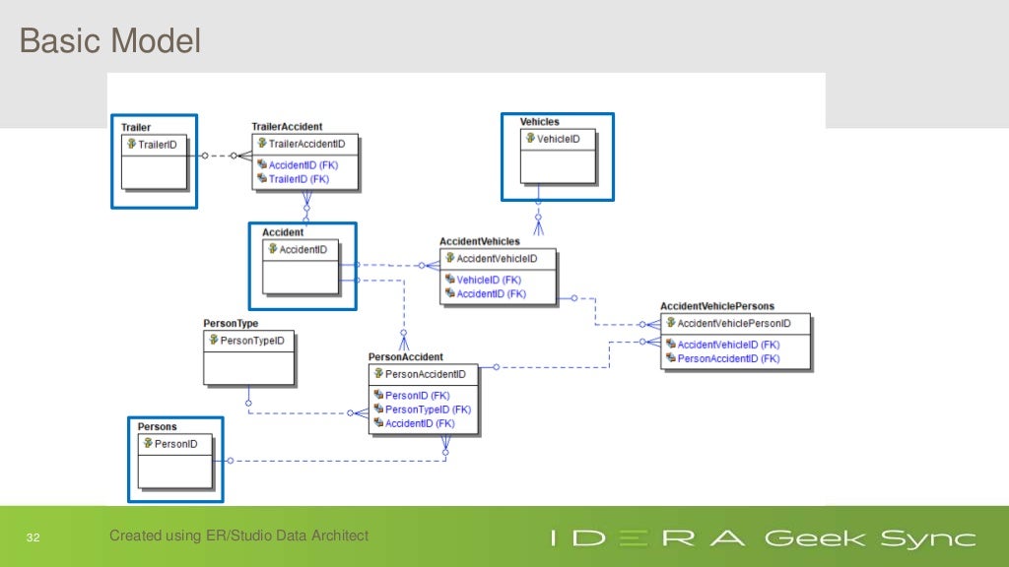Click the key icon beside AccidentID in Accident
Image resolution: width=1009 pixels, height=567 pixels.
click(272, 249)
